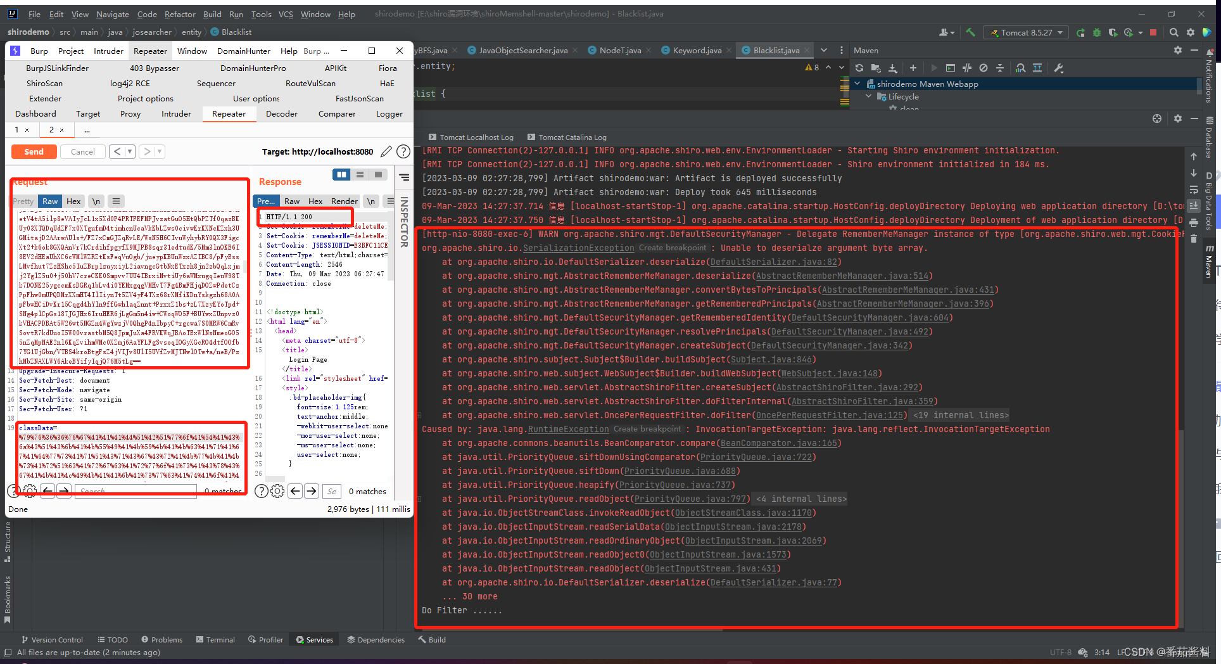
Task: Click Maven Download Sources icon
Action: click(x=892, y=68)
